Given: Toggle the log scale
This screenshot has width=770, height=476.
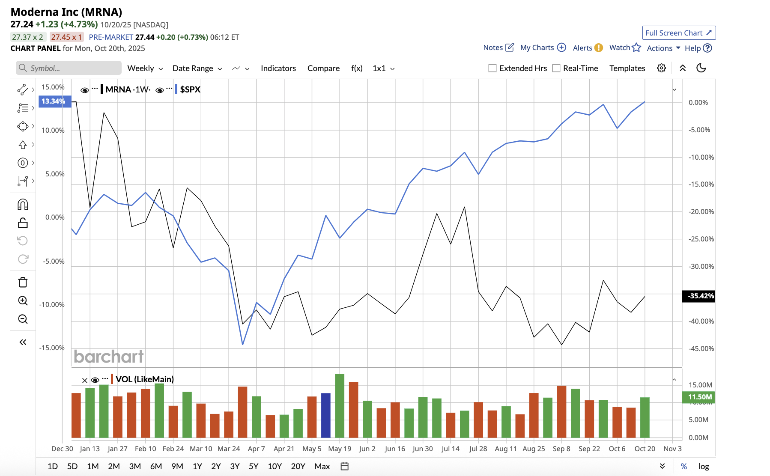Looking at the screenshot, I should (x=704, y=466).
